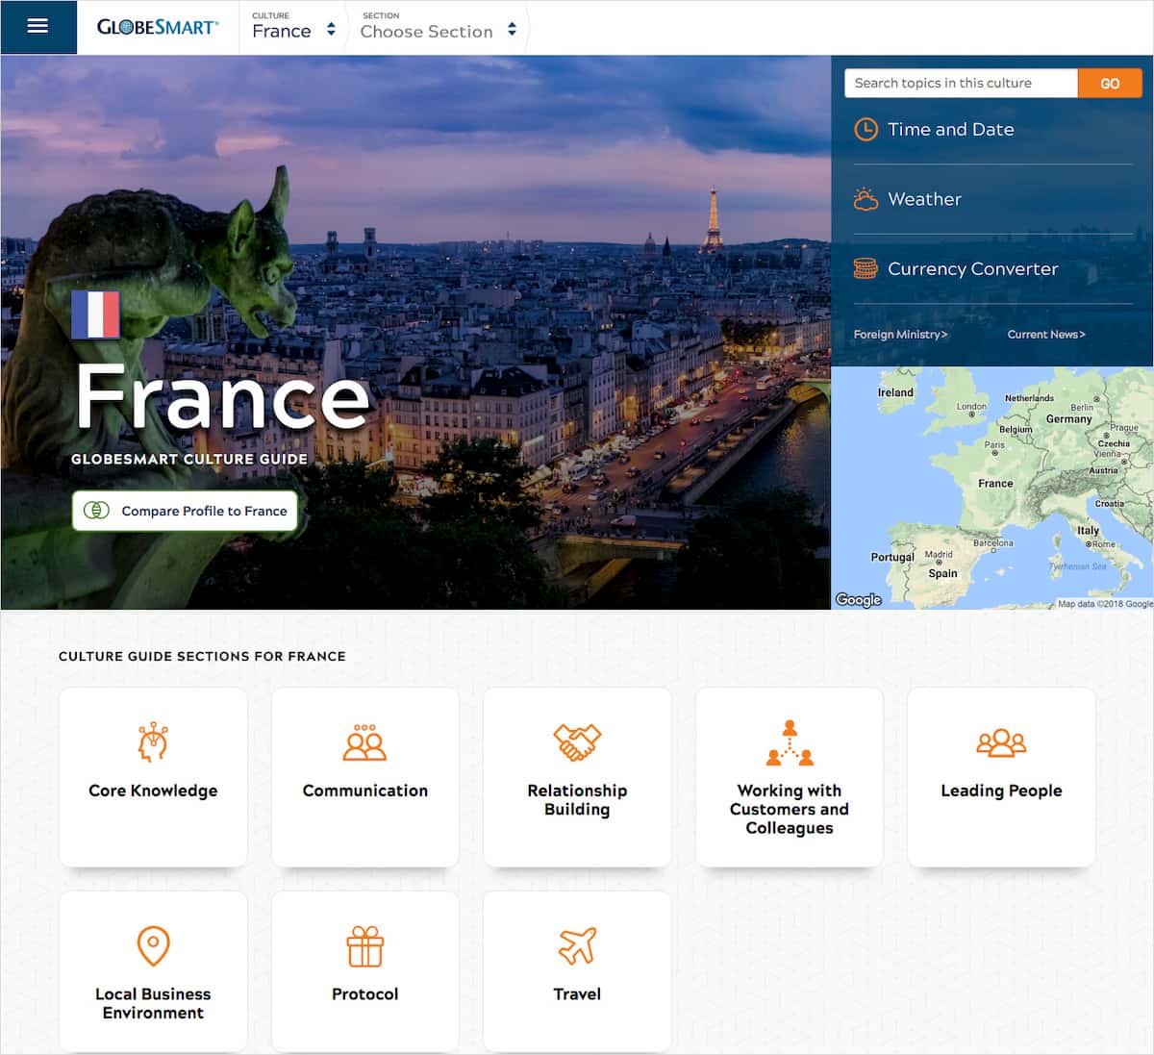Click the location pin icon for Local Business Environment
The width and height of the screenshot is (1154, 1055).
pos(153,946)
